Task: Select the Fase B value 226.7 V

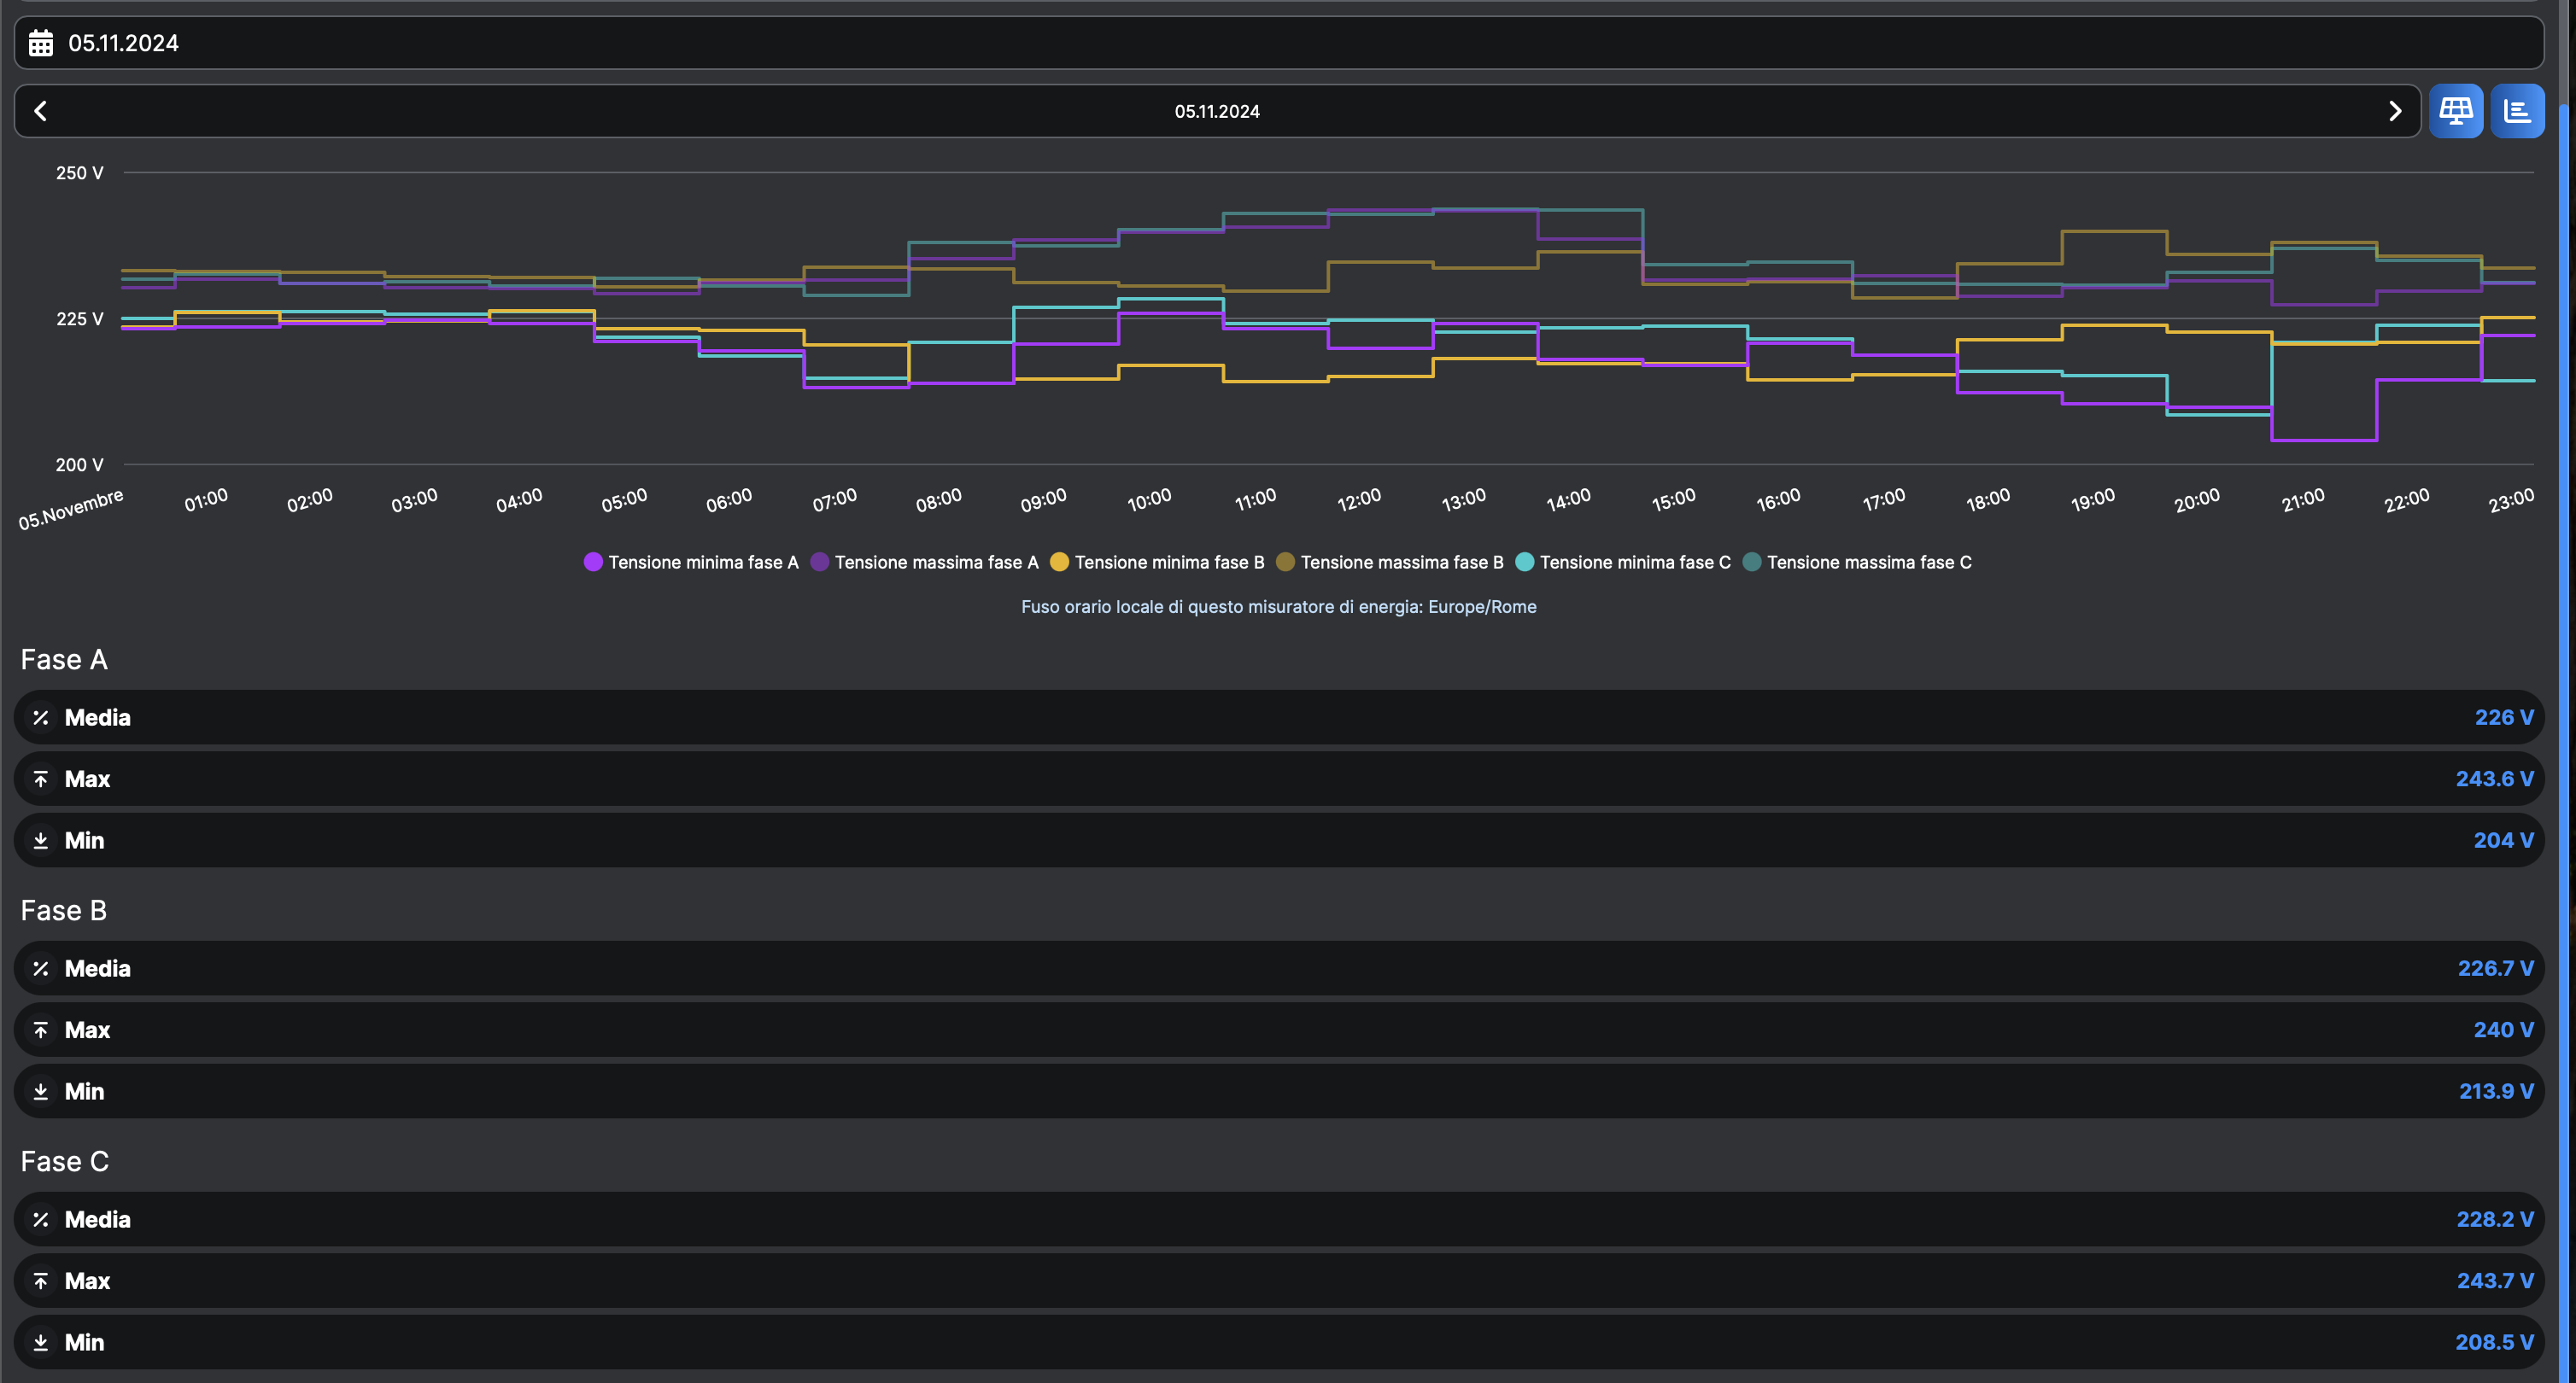Action: click(x=2496, y=968)
